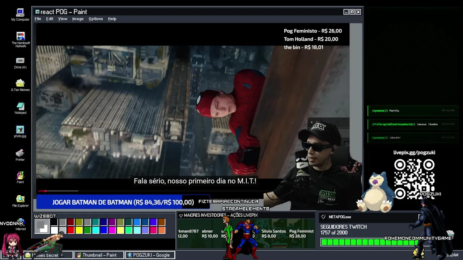463x260 pixels.
Task: Click "Tom Holland - R$ 20,00" donor text
Action: point(311,39)
